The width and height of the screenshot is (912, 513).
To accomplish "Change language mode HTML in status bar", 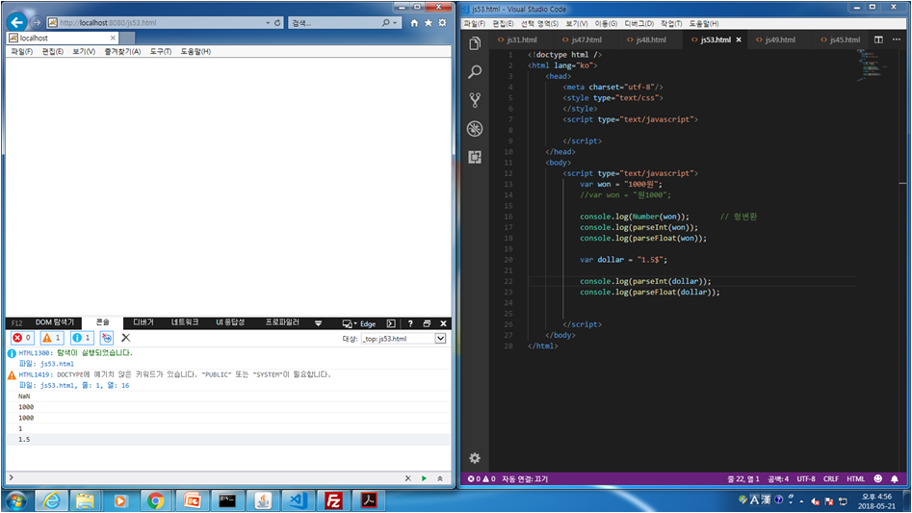I will coord(855,478).
